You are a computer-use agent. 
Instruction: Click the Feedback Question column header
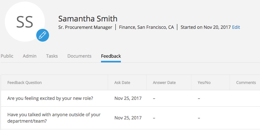[x=25, y=83]
